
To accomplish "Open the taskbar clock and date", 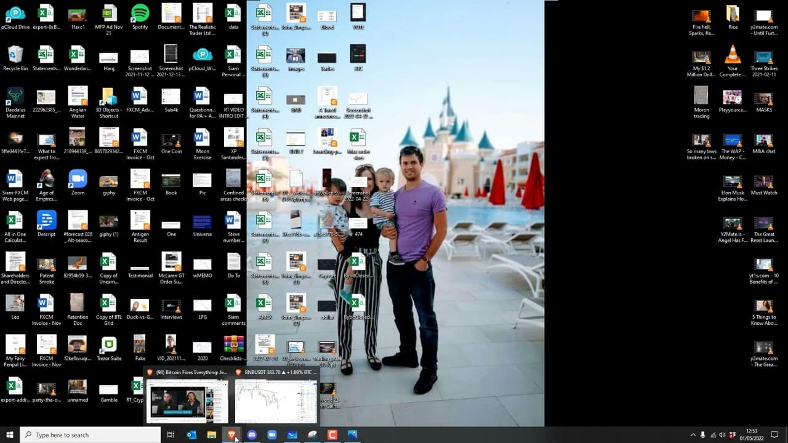I will 752,435.
